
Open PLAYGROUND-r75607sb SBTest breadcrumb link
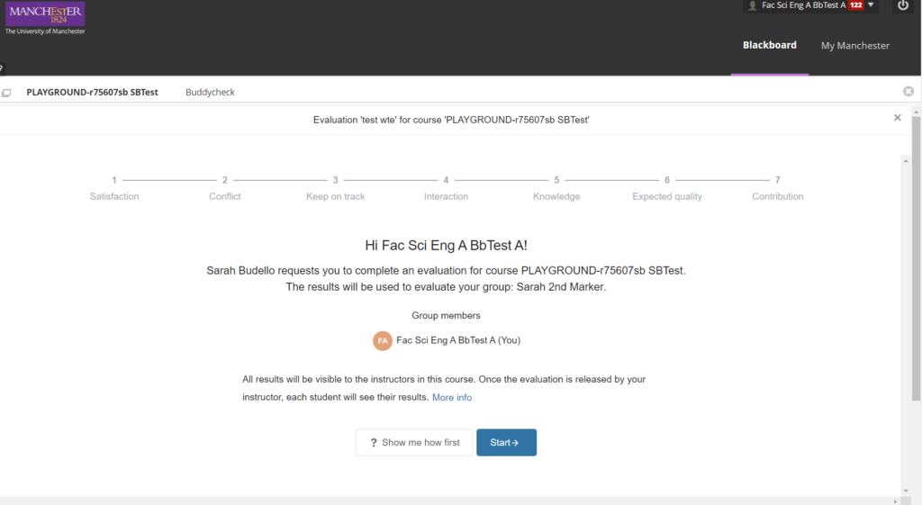(x=93, y=93)
